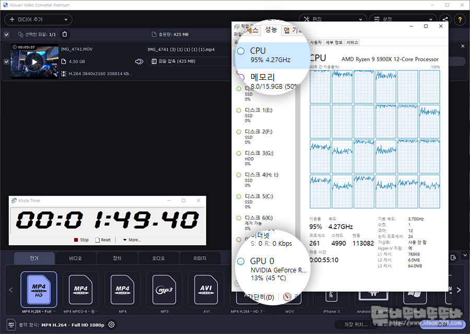This screenshot has width=470, height=334.
Task: Select 디스크 3(G:) HDD in Task Manager
Action: (264, 159)
